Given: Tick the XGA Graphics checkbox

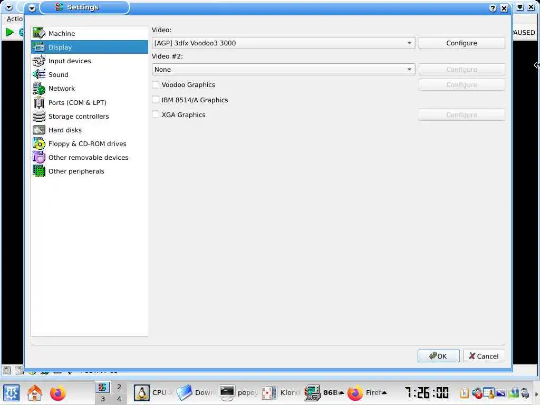Looking at the screenshot, I should click(156, 114).
